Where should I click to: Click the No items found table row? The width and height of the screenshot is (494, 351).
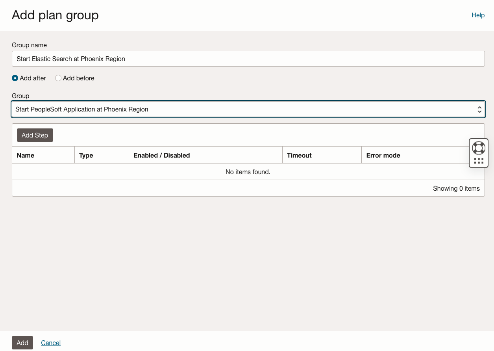coord(248,172)
